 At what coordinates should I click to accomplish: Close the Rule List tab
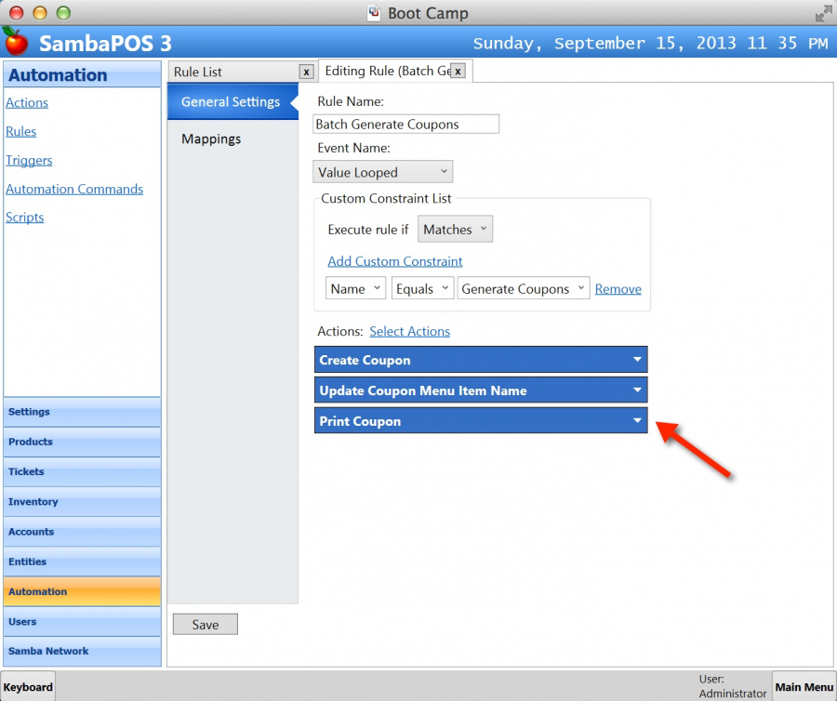point(306,72)
